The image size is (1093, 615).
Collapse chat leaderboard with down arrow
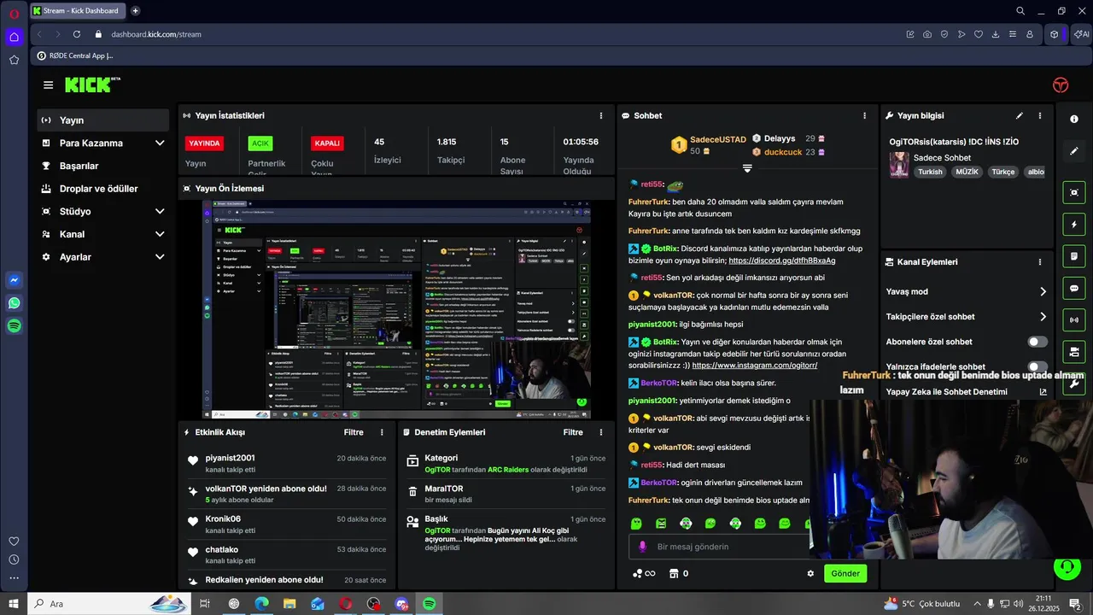747,168
